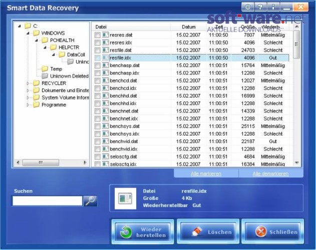Click the 'Alle markieren' link

point(206,173)
